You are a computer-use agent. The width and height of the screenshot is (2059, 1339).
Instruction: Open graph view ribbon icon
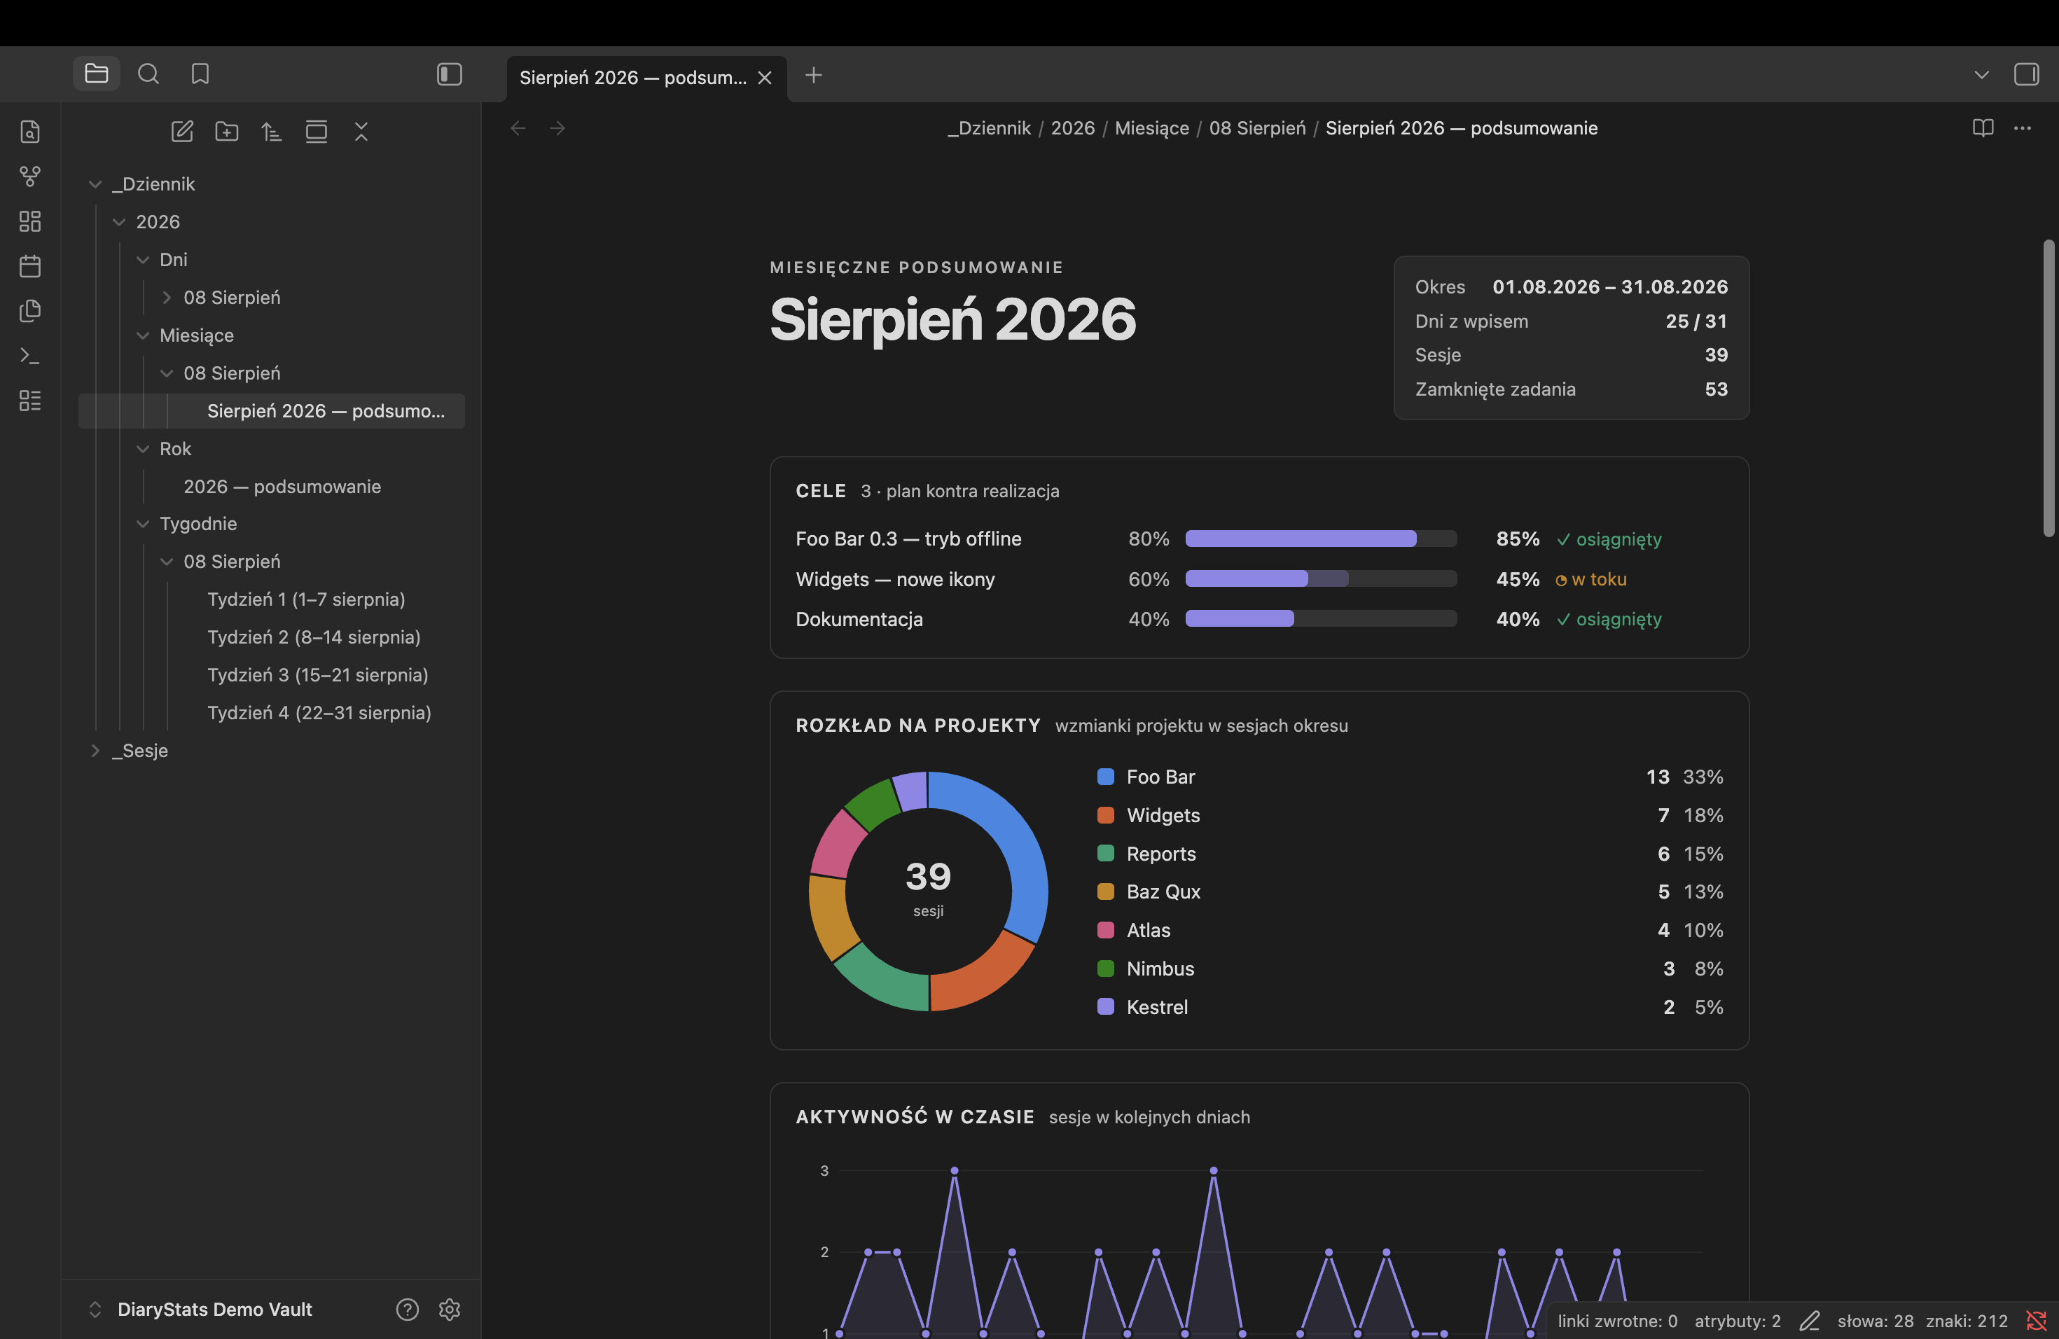tap(30, 176)
